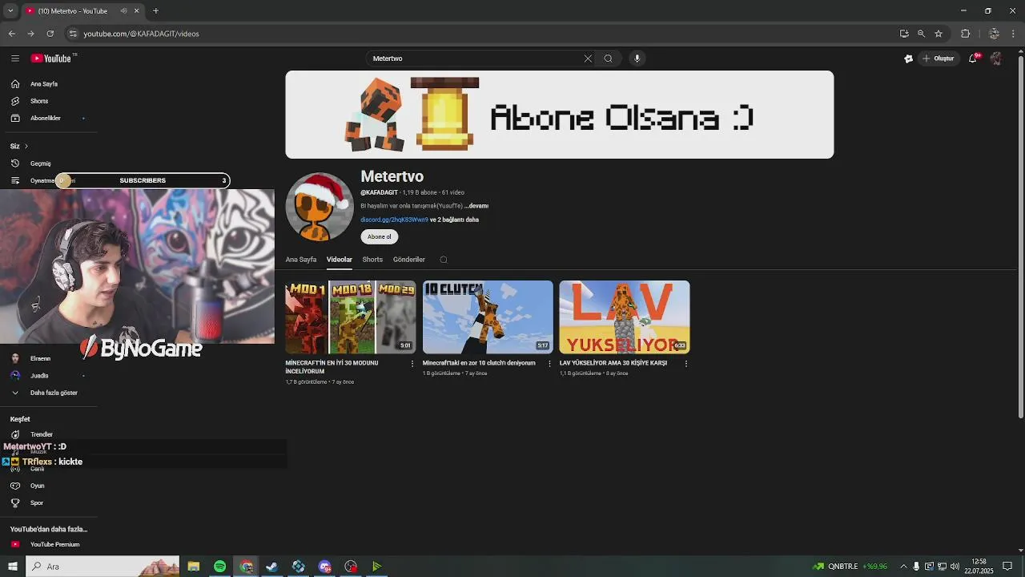The image size is (1025, 577).
Task: Open the MOD 1 MOD 18 video thumbnail
Action: (351, 317)
